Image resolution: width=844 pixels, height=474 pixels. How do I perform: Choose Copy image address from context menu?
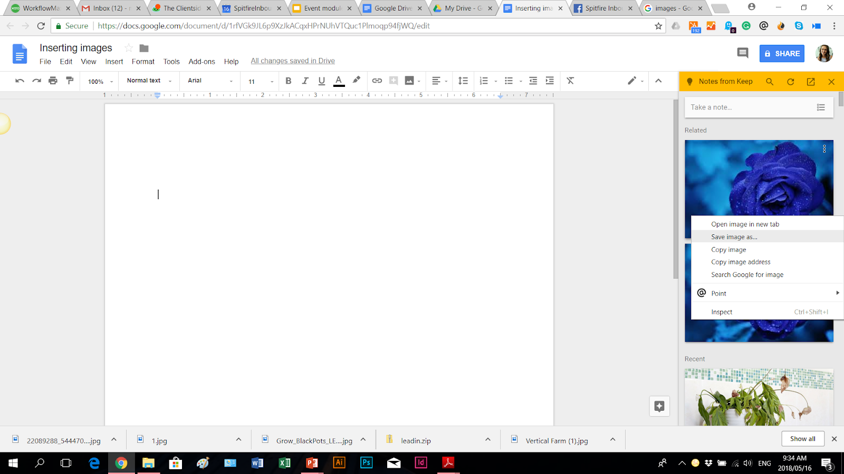767,262
